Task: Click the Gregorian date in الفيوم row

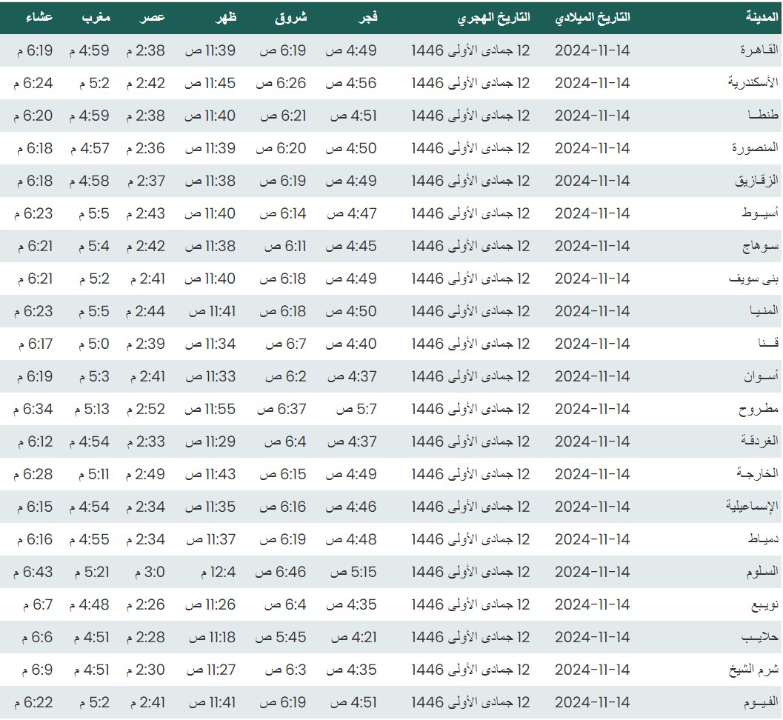Action: 592,702
